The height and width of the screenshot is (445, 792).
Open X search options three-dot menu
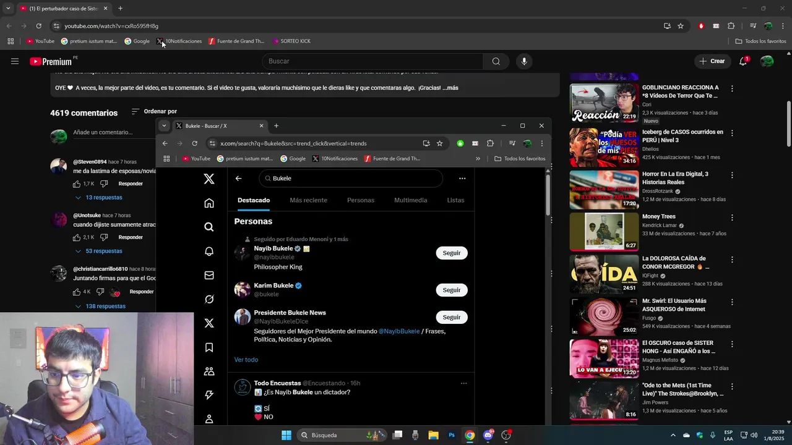462,178
